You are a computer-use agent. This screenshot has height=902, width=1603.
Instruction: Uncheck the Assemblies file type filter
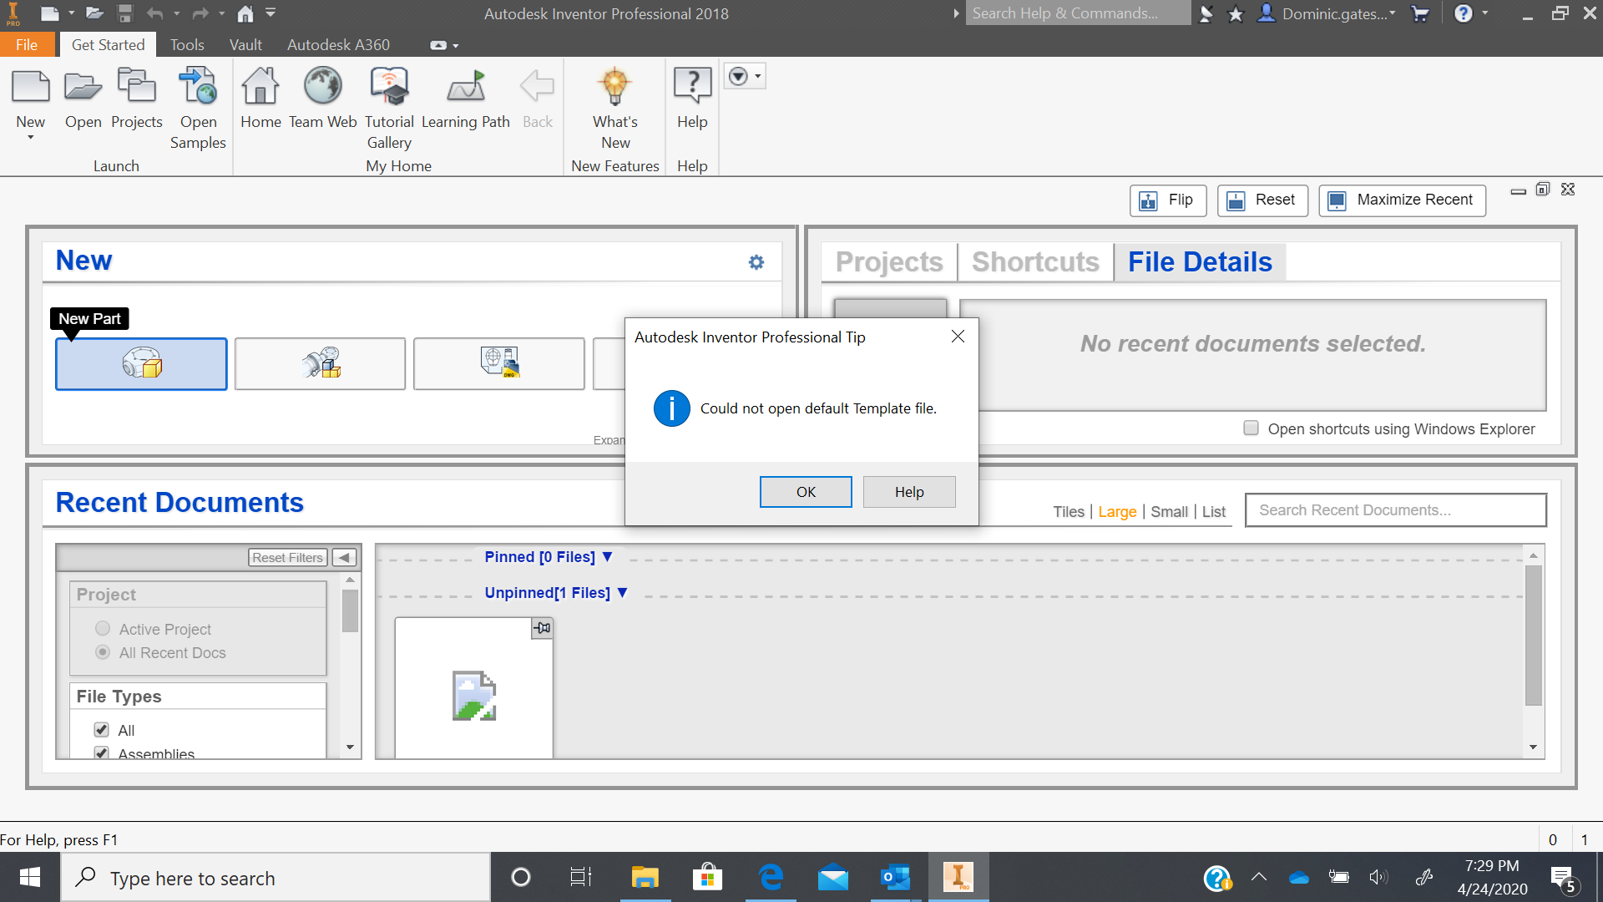pos(102,753)
